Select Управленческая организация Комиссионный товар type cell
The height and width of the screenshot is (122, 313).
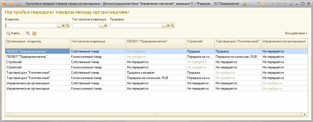[98, 88]
